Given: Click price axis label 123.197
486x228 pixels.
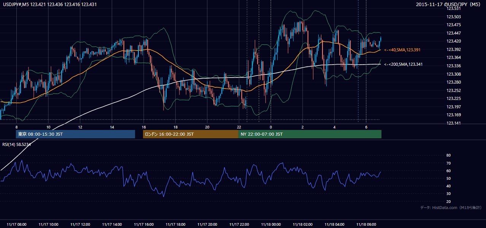Looking at the screenshot, I should 453,107.
